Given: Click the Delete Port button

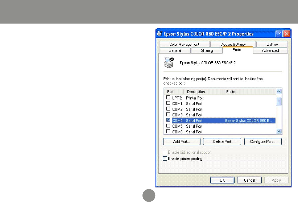Looking at the screenshot, I should [222, 141].
